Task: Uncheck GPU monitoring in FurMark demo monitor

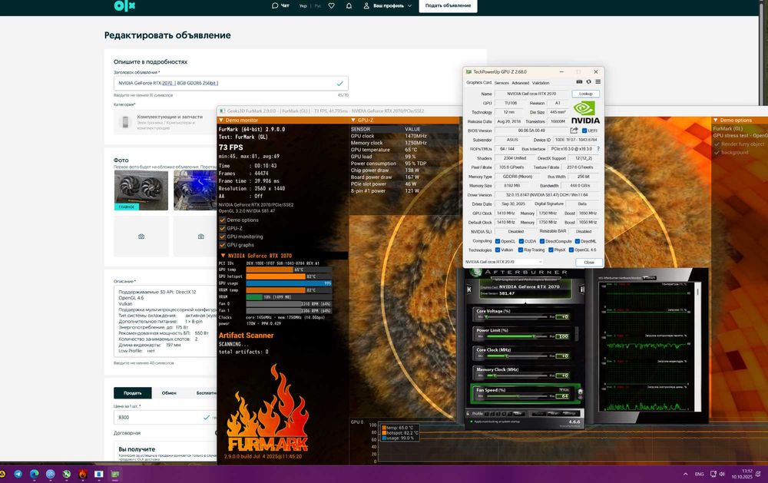Action: click(222, 237)
